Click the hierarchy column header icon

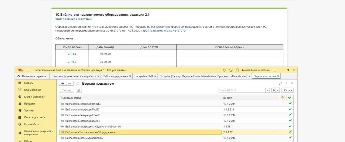tap(283, 98)
